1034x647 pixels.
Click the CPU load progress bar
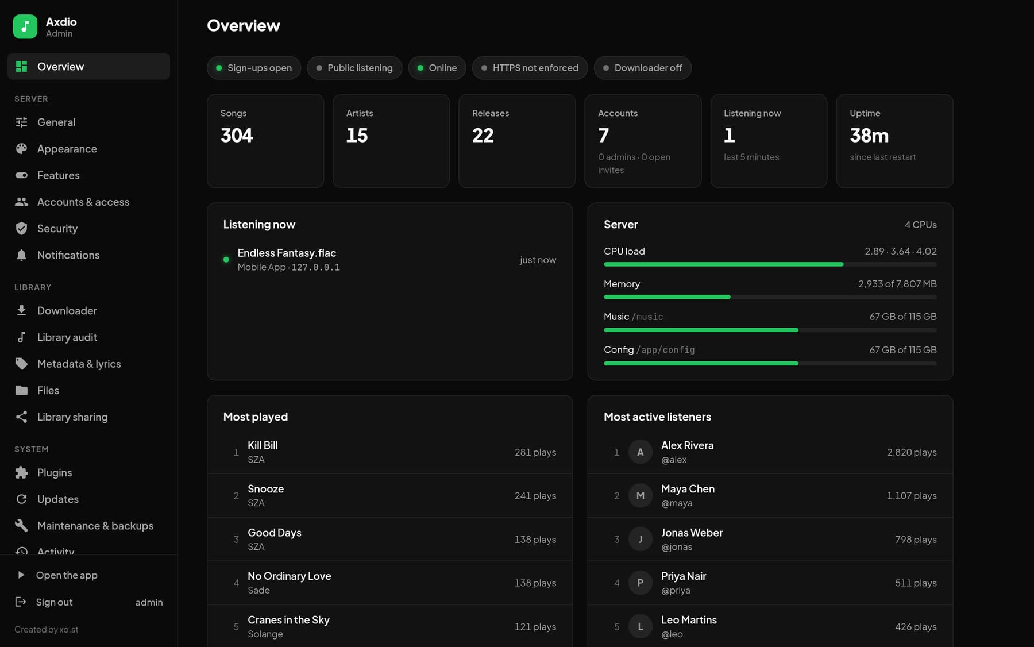click(770, 264)
